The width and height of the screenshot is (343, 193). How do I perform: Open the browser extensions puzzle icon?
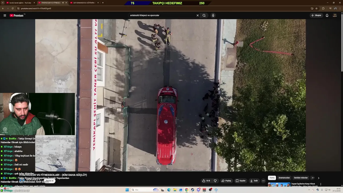[x=323, y=8]
